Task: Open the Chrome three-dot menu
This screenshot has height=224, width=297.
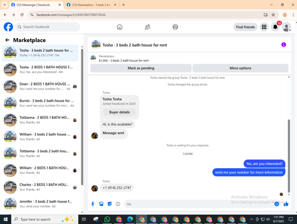Action: (x=293, y=15)
